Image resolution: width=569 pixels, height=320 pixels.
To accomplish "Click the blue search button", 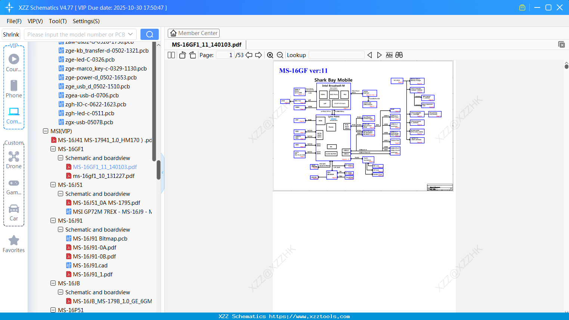I will 149,34.
